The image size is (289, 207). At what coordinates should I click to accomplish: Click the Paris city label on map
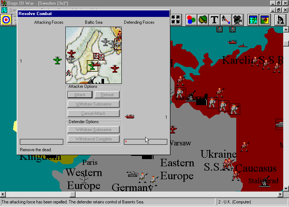pos(90,162)
